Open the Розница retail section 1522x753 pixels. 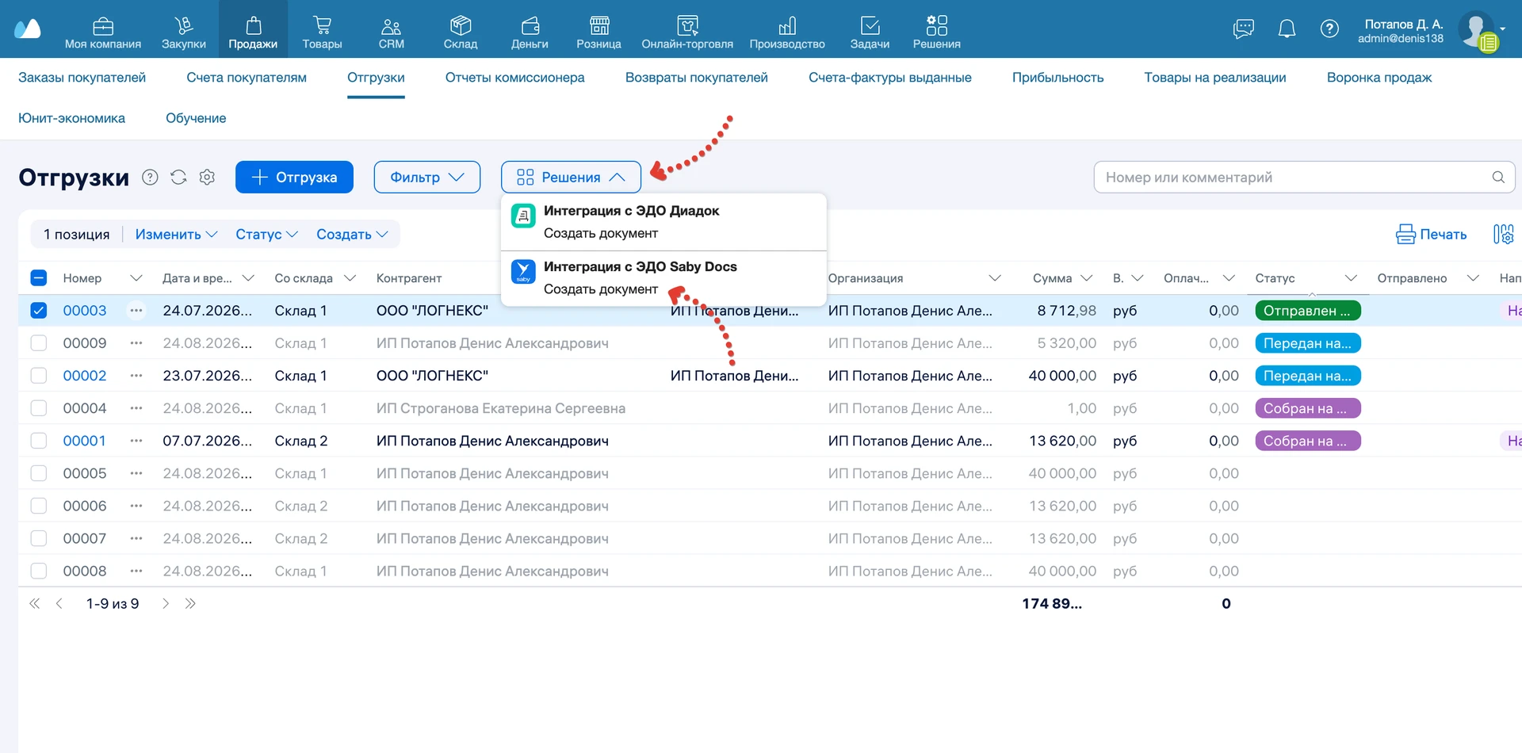pos(598,32)
